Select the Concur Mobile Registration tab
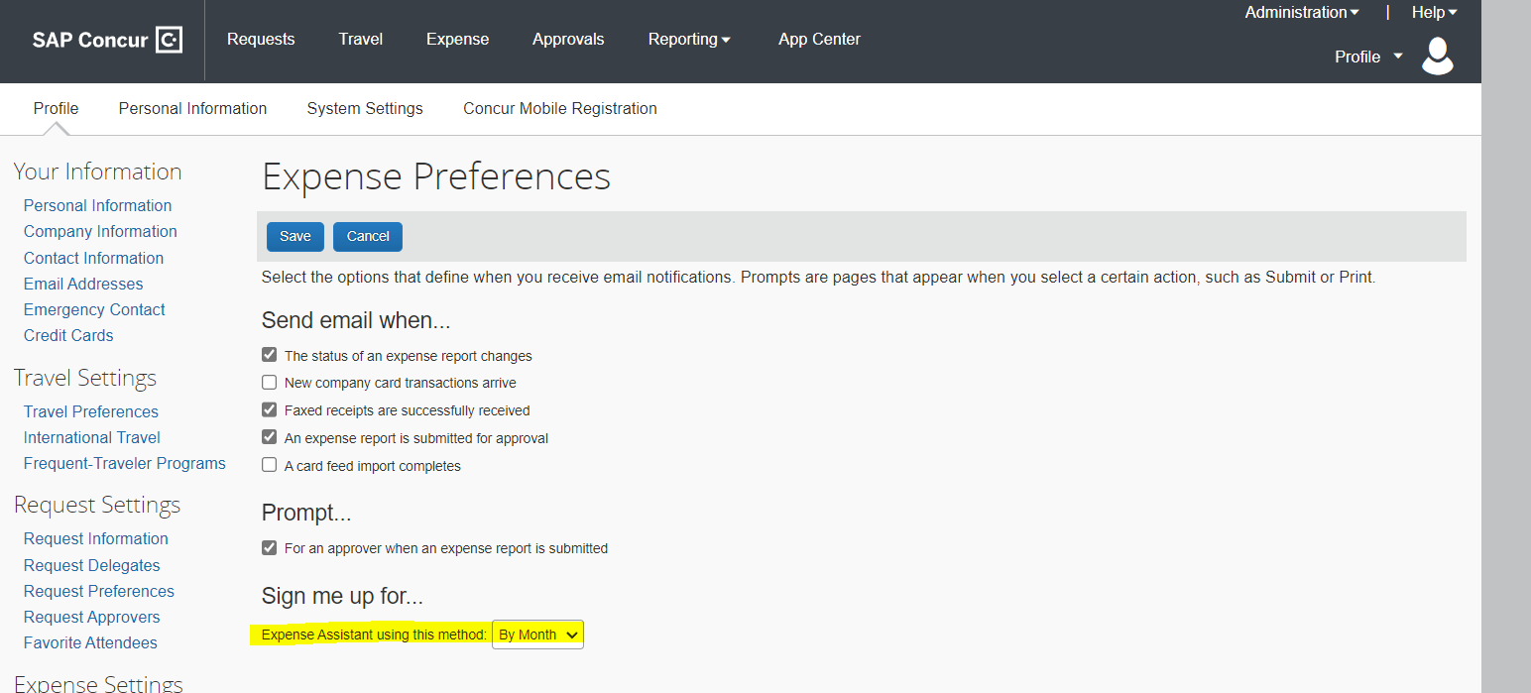 559,109
